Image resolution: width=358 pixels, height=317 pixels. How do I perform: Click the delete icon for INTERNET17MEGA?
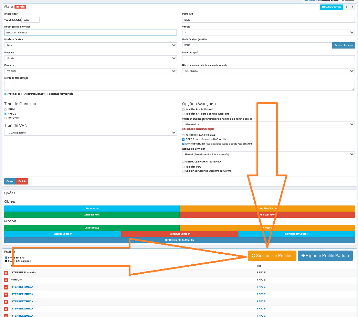(x=6, y=295)
